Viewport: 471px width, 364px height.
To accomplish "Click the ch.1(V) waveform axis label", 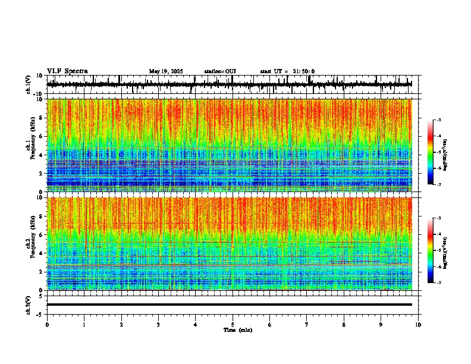I will [x=29, y=84].
